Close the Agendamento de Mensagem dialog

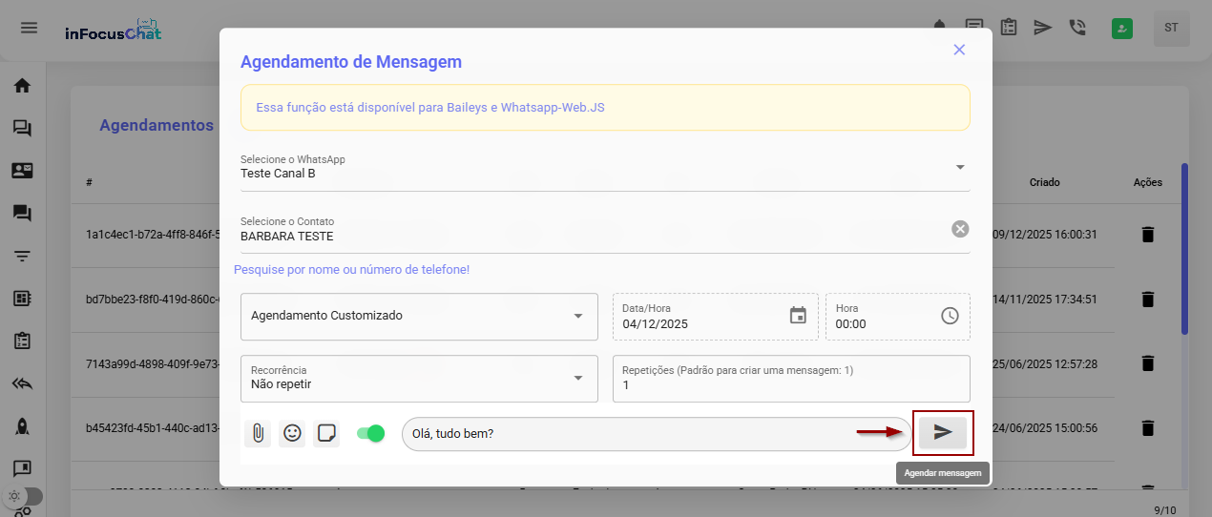[x=959, y=50]
